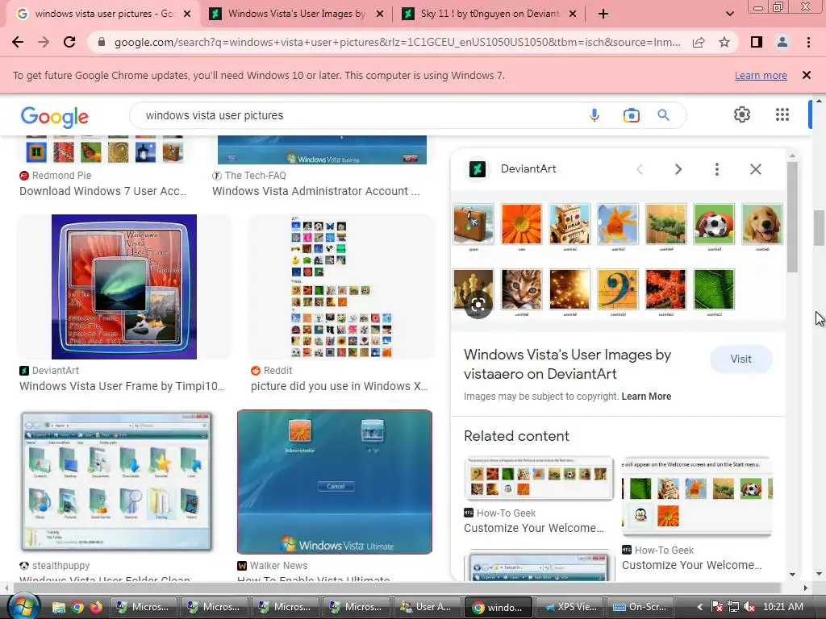Viewport: 826px width, 619px height.
Task: Click the horizontal scrollbar right arrow
Action: (806, 588)
